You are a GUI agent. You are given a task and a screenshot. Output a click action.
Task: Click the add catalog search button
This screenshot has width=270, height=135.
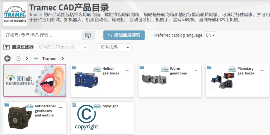(x=124, y=35)
